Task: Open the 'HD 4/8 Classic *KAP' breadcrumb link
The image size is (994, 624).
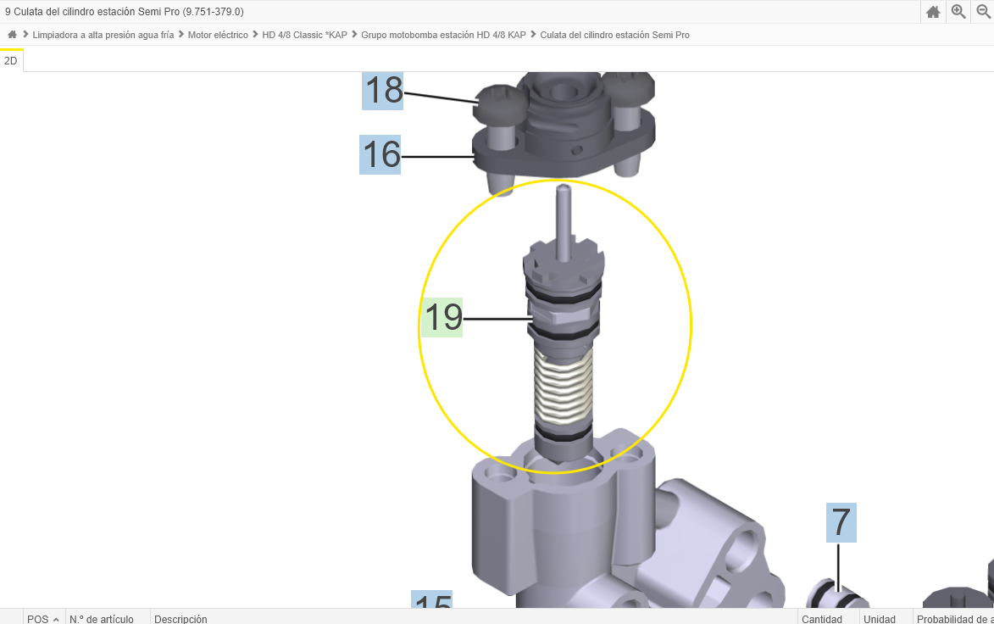Action: tap(305, 35)
